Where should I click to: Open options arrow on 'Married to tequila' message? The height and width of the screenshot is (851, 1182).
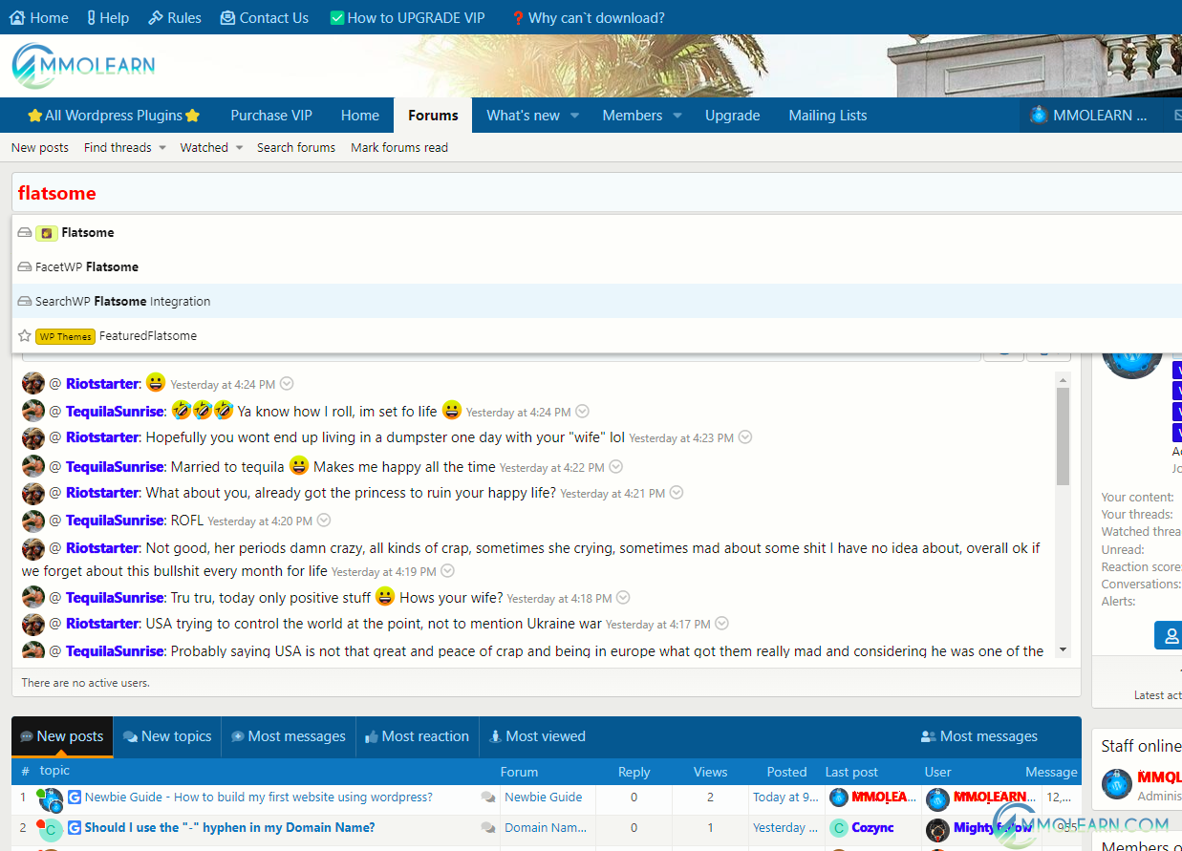point(616,467)
